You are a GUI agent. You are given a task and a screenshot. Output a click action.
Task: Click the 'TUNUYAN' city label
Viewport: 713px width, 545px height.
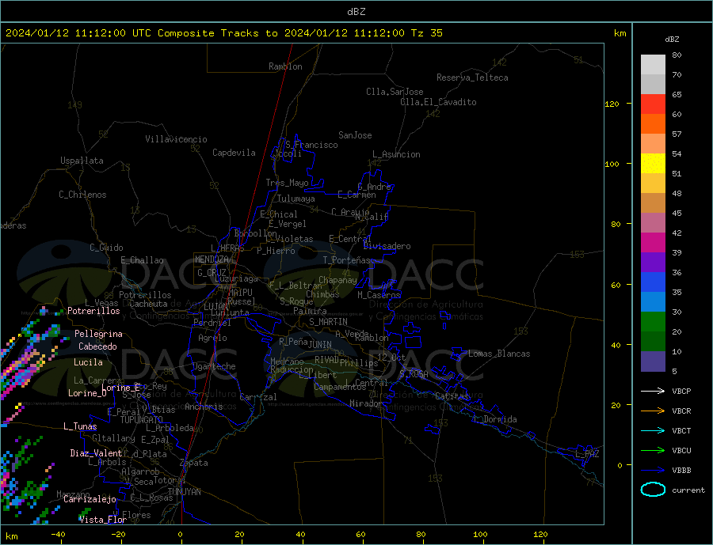[184, 492]
